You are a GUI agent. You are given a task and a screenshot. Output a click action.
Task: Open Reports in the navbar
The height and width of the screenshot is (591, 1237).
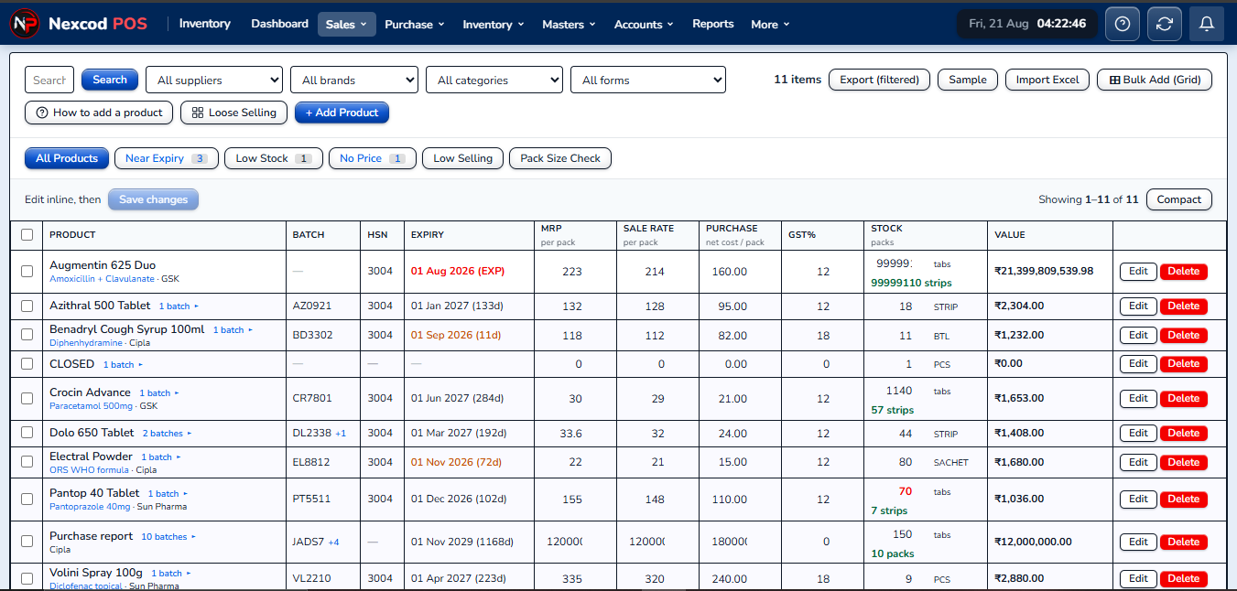pyautogui.click(x=713, y=24)
